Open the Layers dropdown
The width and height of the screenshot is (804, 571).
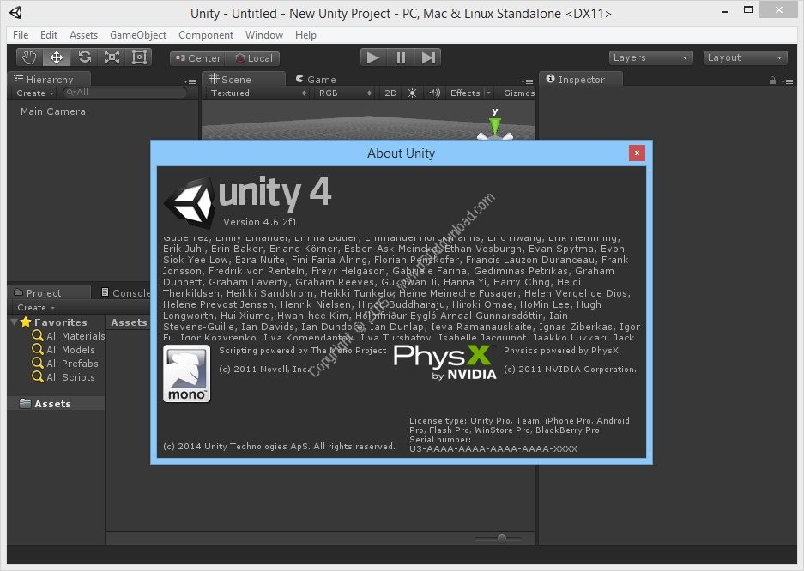tap(650, 57)
